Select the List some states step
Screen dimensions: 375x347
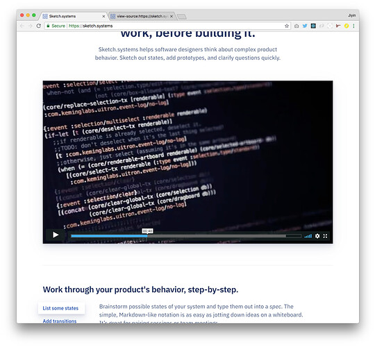[60, 308]
